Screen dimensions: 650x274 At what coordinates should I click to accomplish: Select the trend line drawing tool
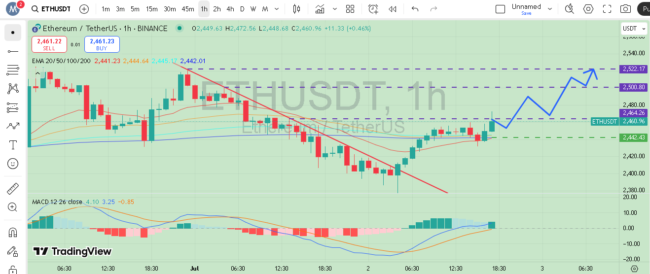click(13, 51)
